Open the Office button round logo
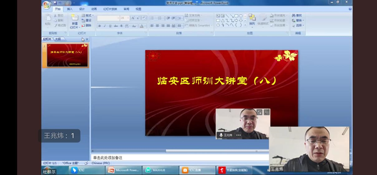This screenshot has height=175, width=377. (x=47, y=5)
